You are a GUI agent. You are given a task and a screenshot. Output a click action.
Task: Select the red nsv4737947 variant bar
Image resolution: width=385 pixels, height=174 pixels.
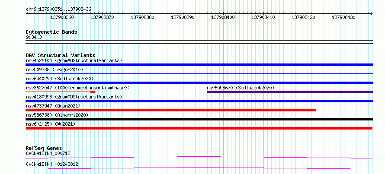click(171, 110)
